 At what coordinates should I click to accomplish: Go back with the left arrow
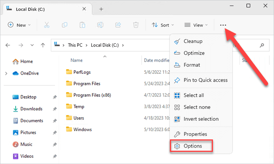8,45
